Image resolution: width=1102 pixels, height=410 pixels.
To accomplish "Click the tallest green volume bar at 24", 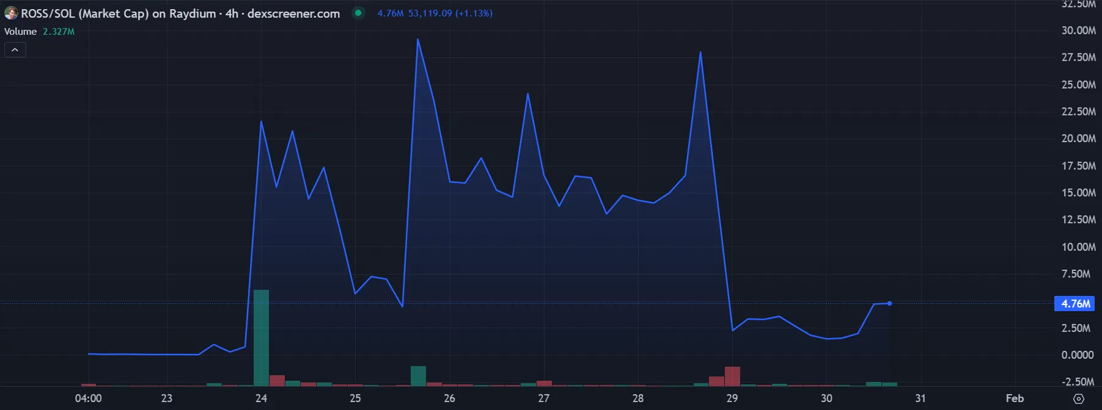I will point(261,338).
